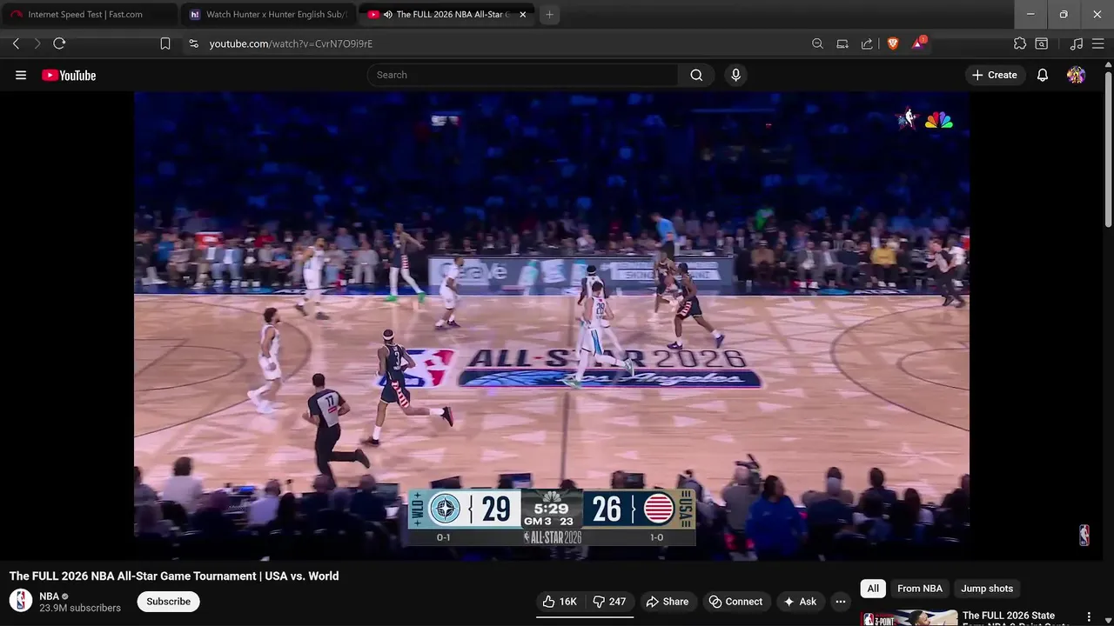The image size is (1114, 626).
Task: Open the extensions puzzle icon
Action: tap(1020, 43)
